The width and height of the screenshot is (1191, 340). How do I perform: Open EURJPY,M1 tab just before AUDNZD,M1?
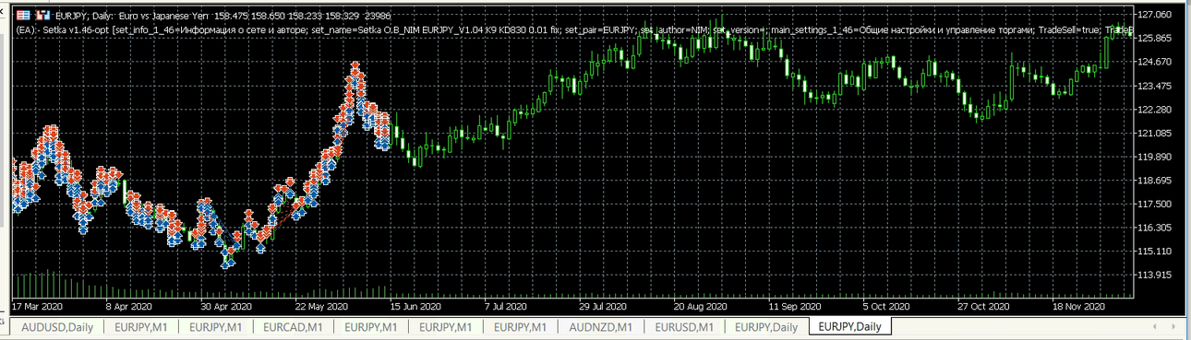click(520, 327)
